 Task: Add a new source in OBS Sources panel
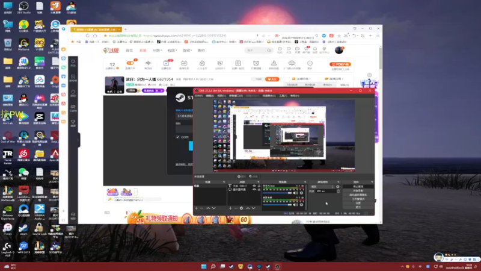230,208
